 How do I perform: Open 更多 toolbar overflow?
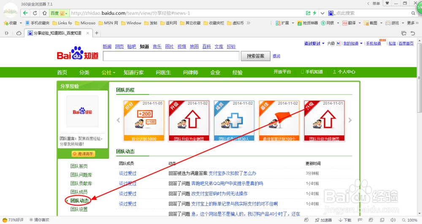pos(413,23)
